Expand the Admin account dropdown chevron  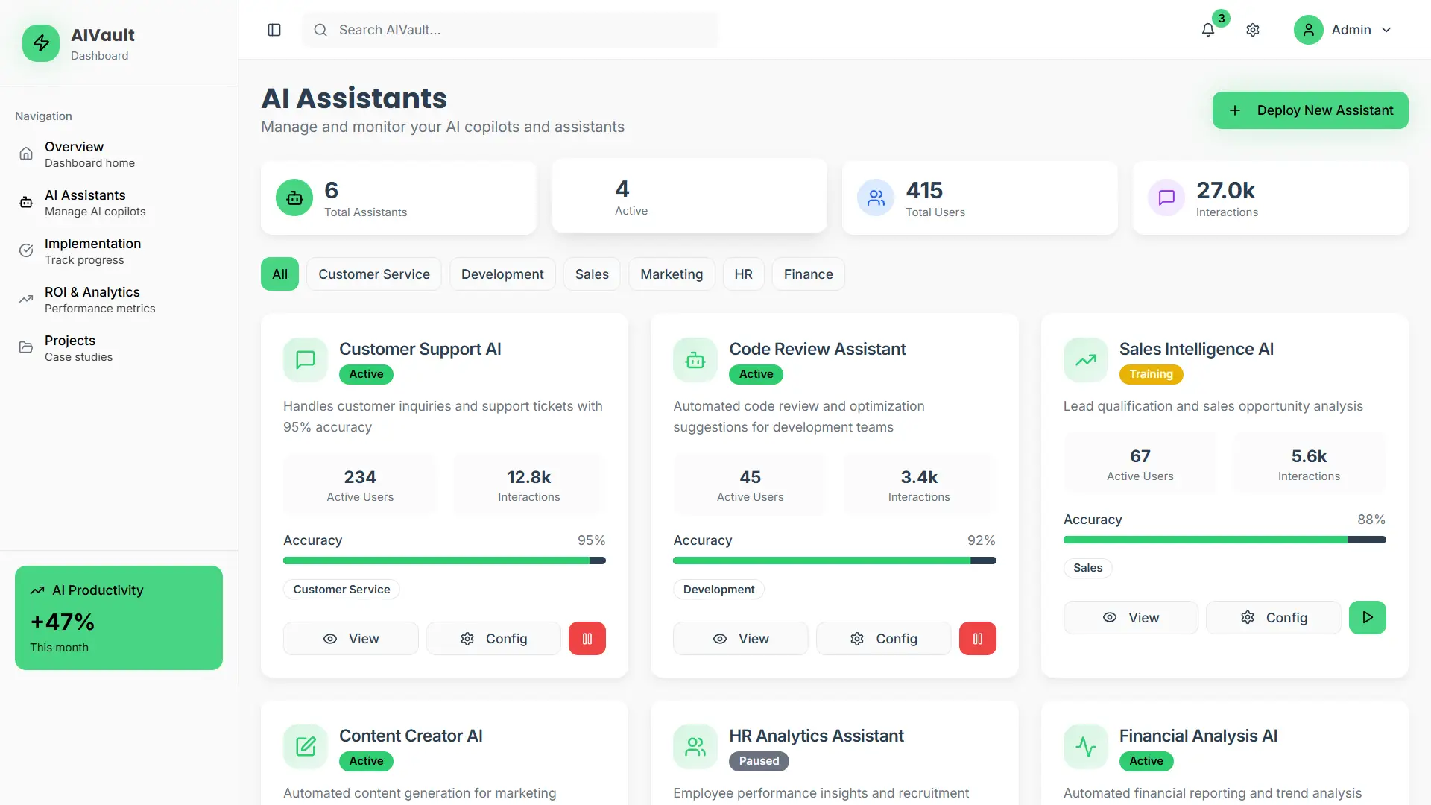[1386, 30]
